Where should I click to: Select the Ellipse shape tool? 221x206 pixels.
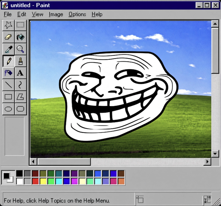[x=8, y=109]
